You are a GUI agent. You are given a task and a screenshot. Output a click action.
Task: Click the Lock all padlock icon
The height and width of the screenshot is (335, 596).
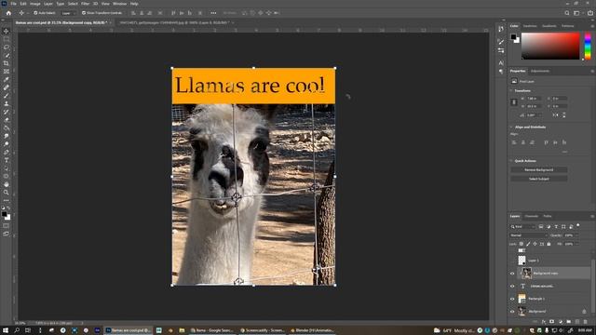tap(549, 244)
